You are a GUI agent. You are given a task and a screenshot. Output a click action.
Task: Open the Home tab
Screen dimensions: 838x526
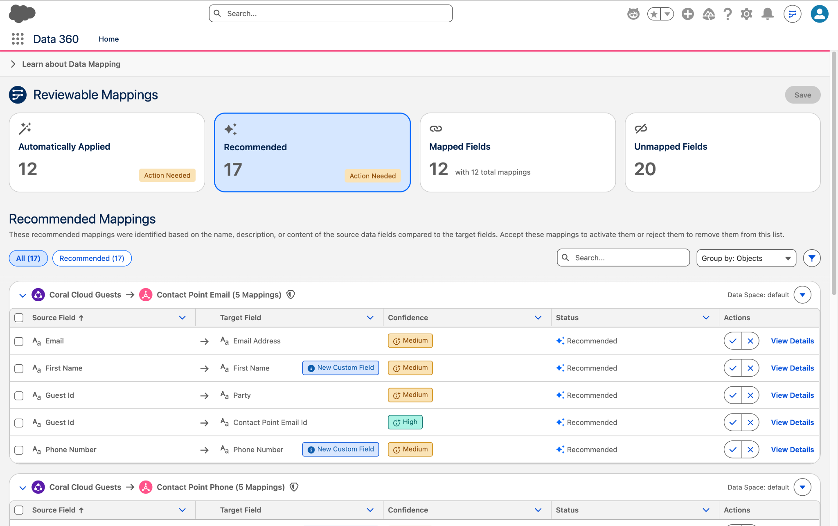[x=108, y=39]
